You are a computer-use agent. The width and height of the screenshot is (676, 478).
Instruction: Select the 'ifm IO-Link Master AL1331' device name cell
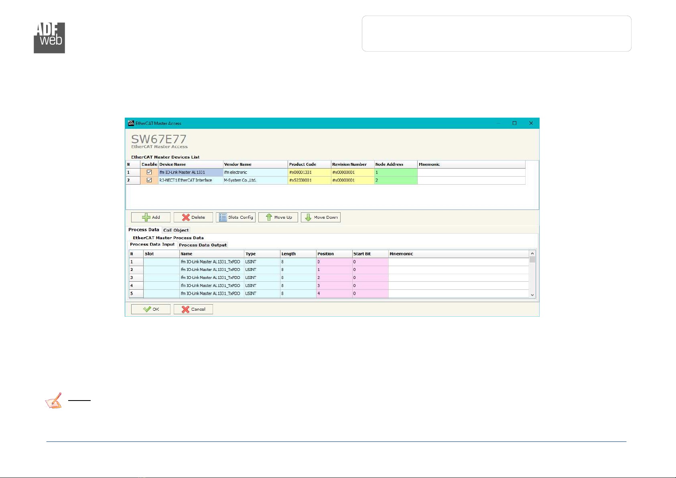191,172
